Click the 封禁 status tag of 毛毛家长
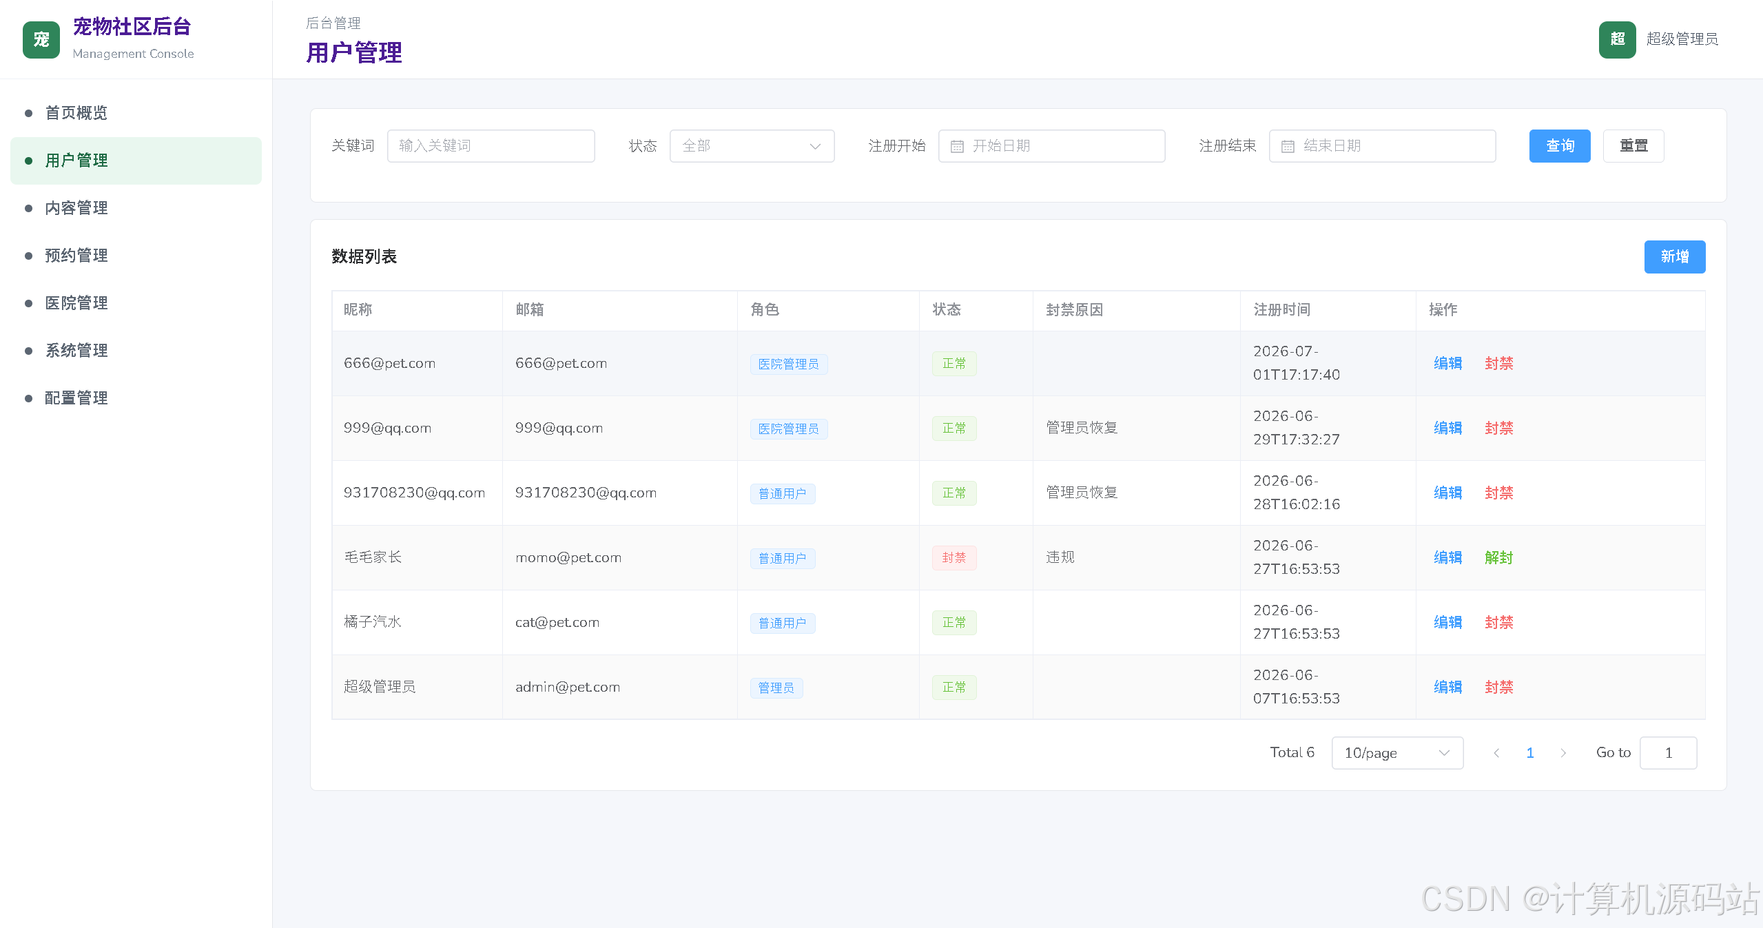1763x928 pixels. click(x=954, y=558)
